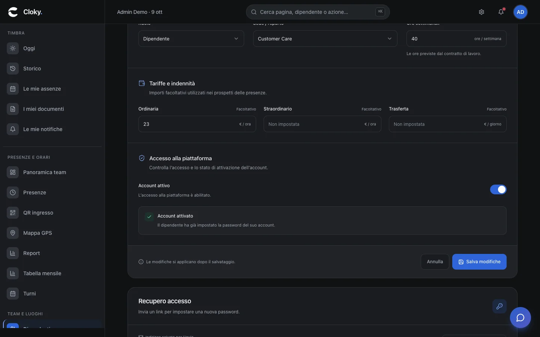This screenshot has height=337, width=540.
Task: Click the Straordinario rate field
Action: click(x=322, y=124)
